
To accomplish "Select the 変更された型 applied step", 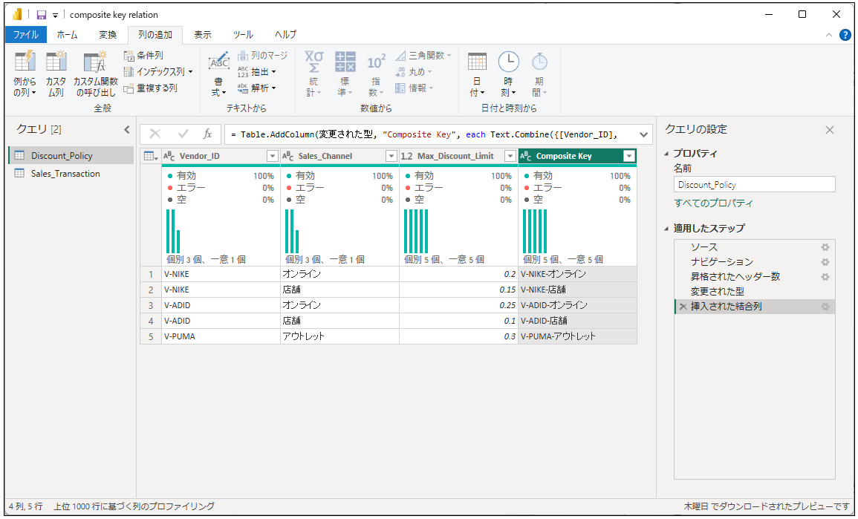I will click(717, 292).
